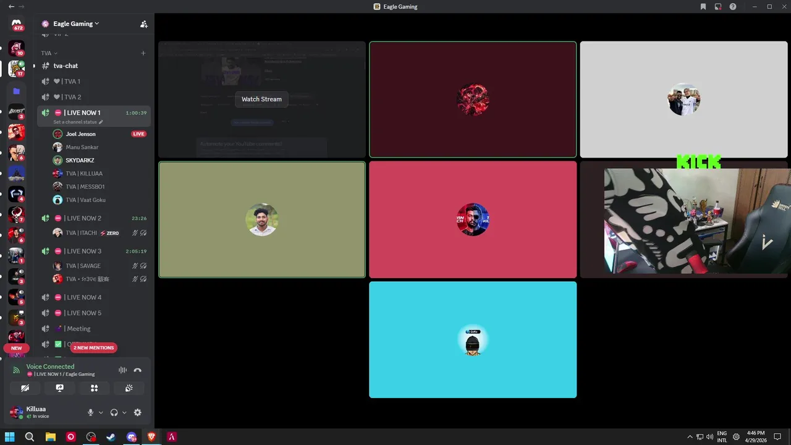Share your screen button
This screenshot has width=791, height=445.
point(59,388)
